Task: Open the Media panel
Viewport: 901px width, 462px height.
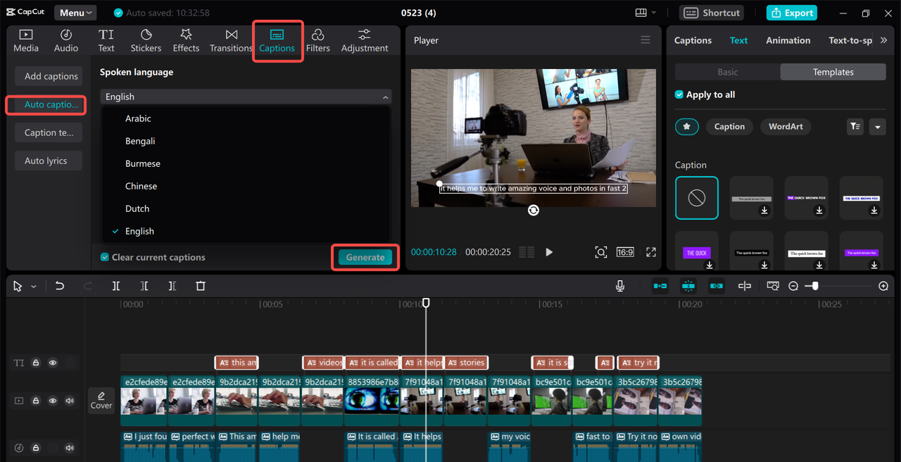Action: point(26,41)
